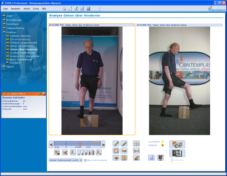Click the percent speed icon under timeline
This screenshot has height=176, width=227.
[57, 152]
